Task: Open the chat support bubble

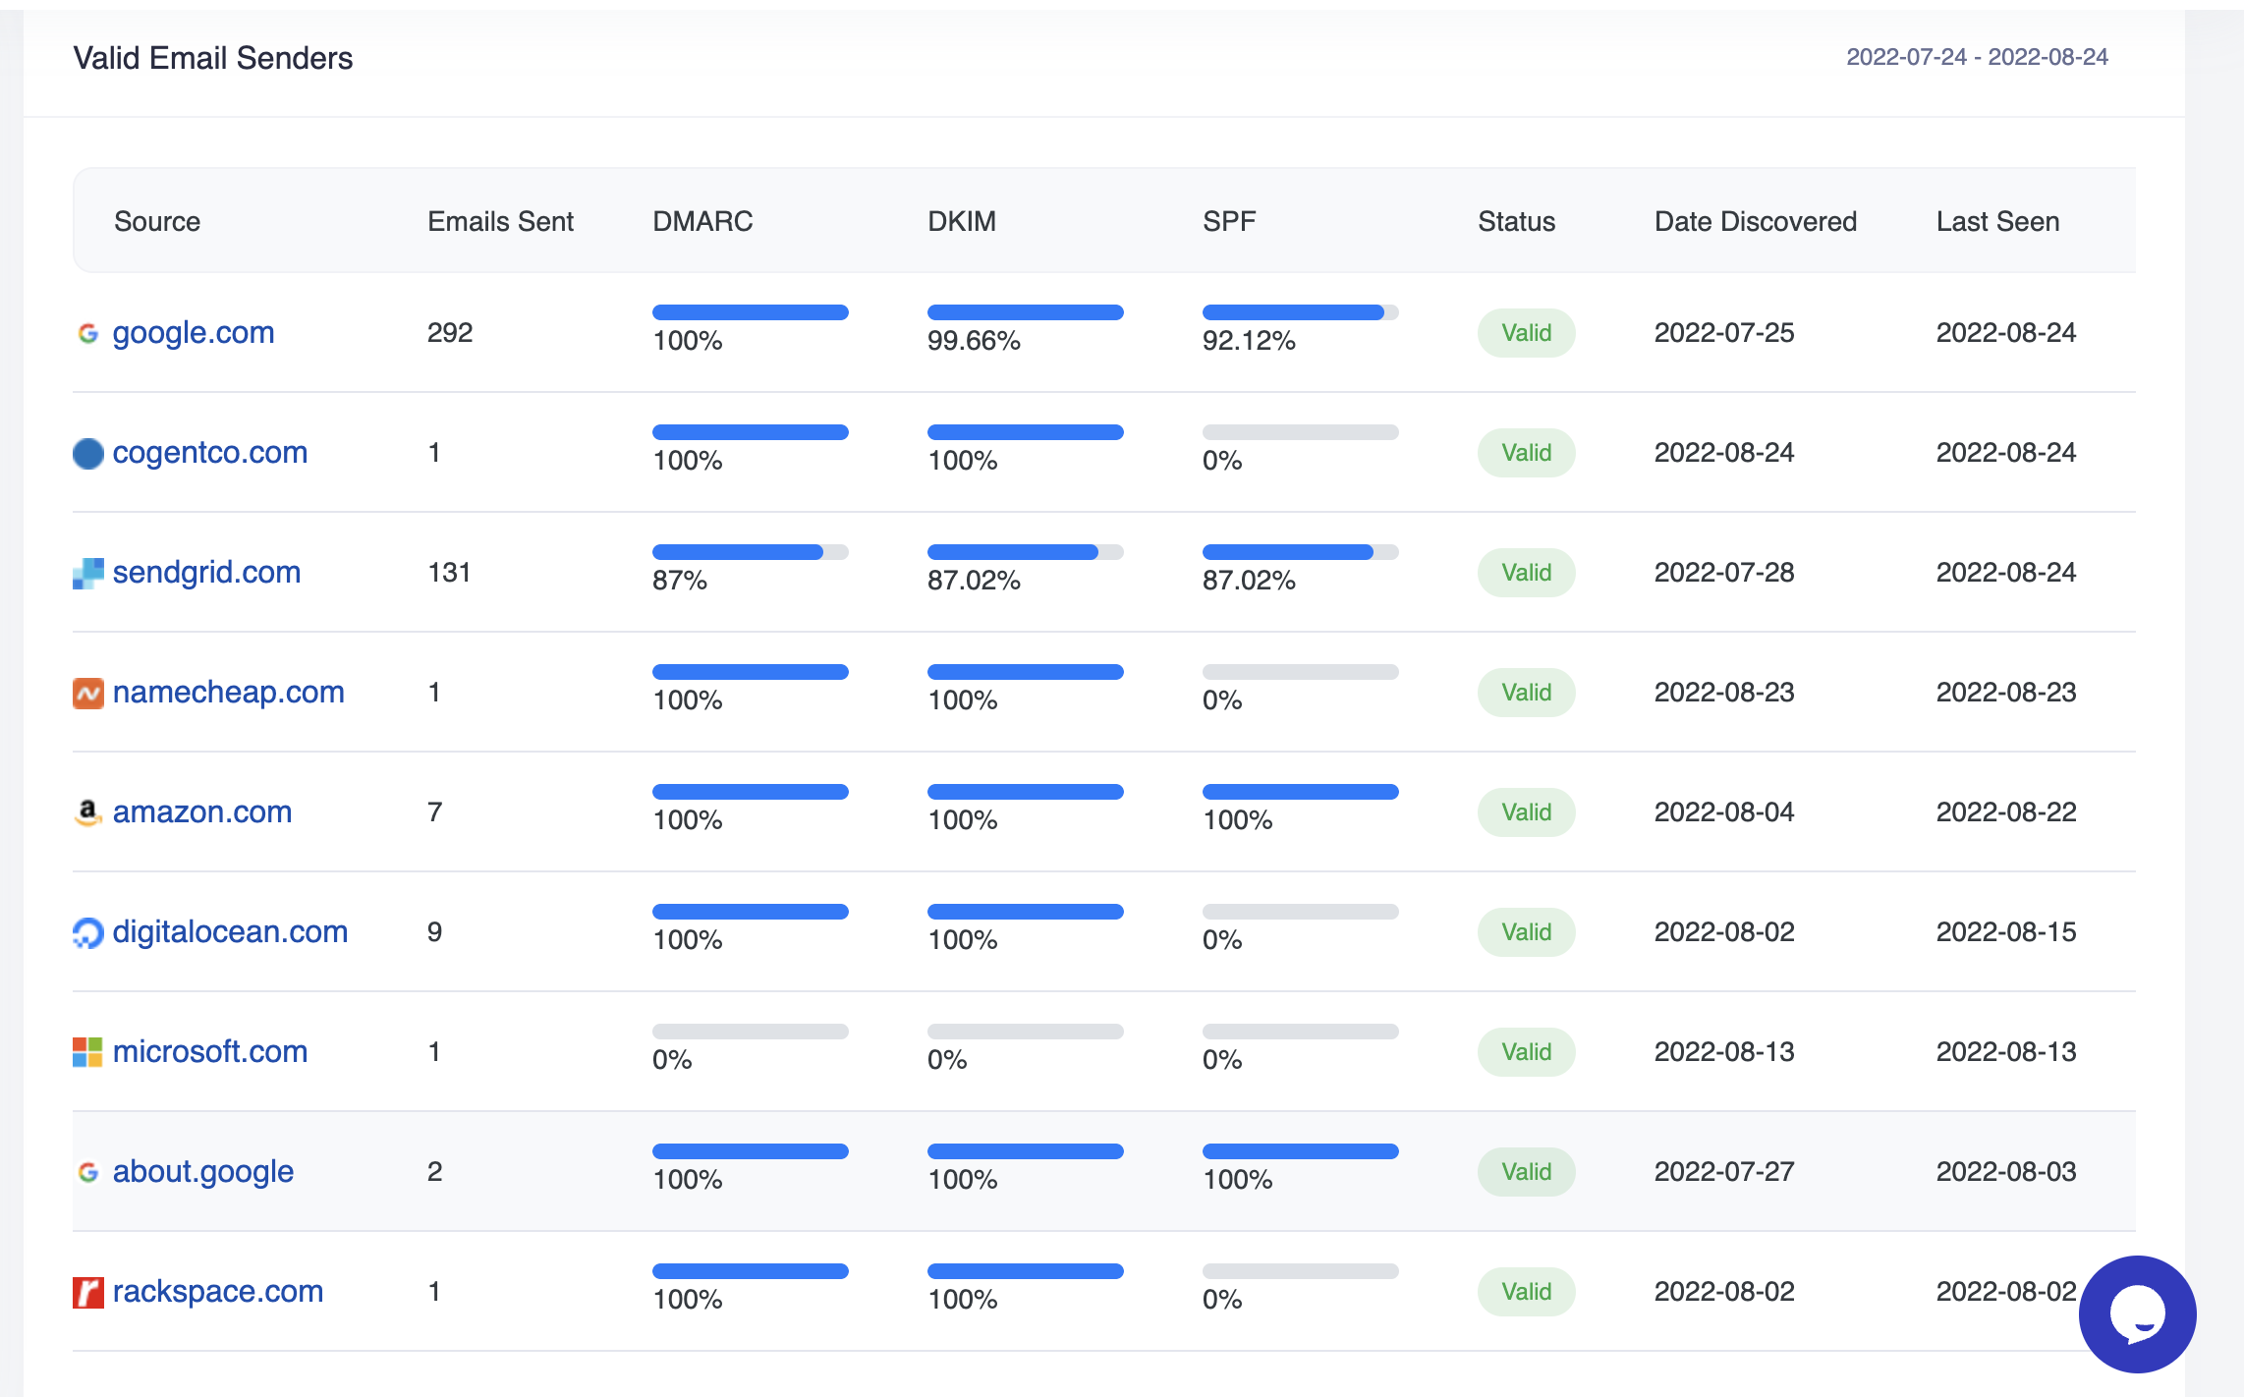Action: coord(2137,1313)
